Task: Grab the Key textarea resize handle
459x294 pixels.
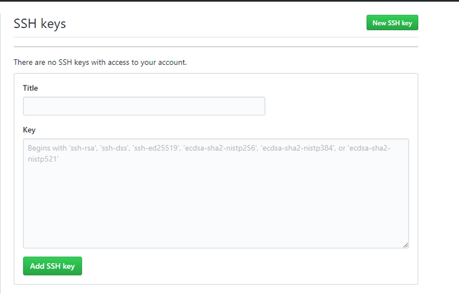Action: point(405,245)
